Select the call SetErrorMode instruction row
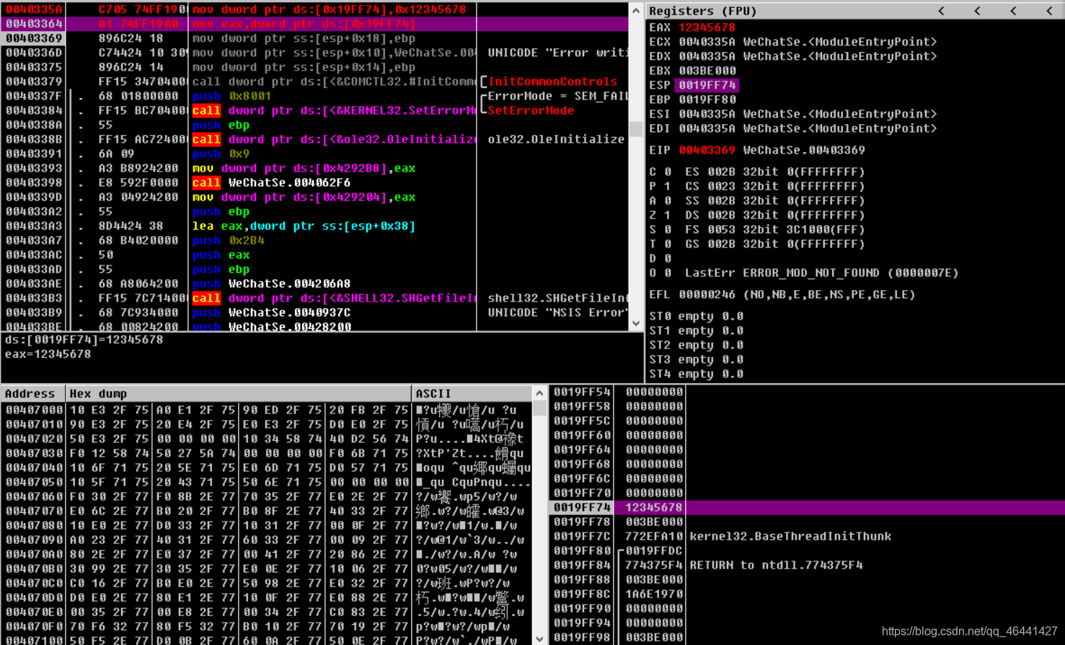Screen dimensions: 1065x645 [x=314, y=110]
